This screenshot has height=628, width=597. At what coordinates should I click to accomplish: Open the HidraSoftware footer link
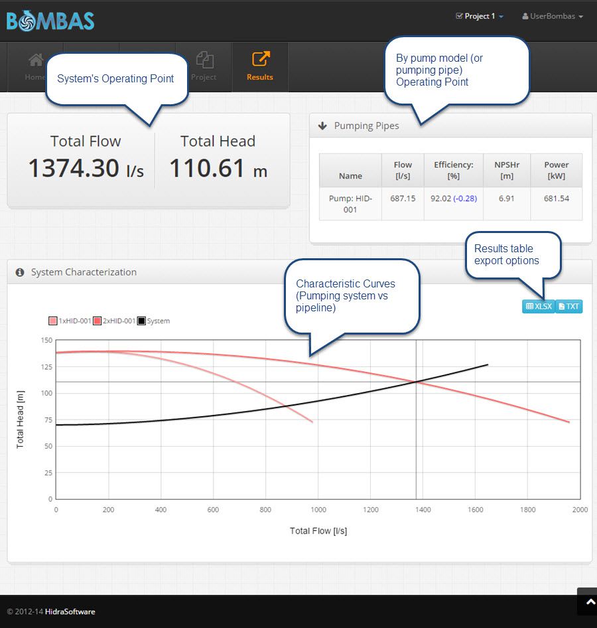pyautogui.click(x=69, y=611)
